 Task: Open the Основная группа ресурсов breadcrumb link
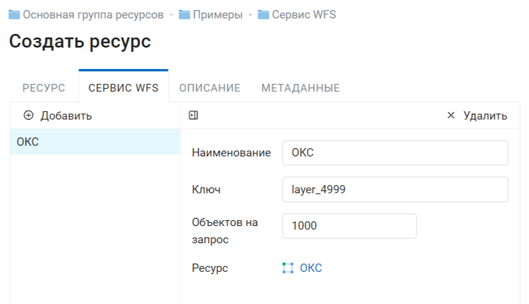(x=93, y=15)
